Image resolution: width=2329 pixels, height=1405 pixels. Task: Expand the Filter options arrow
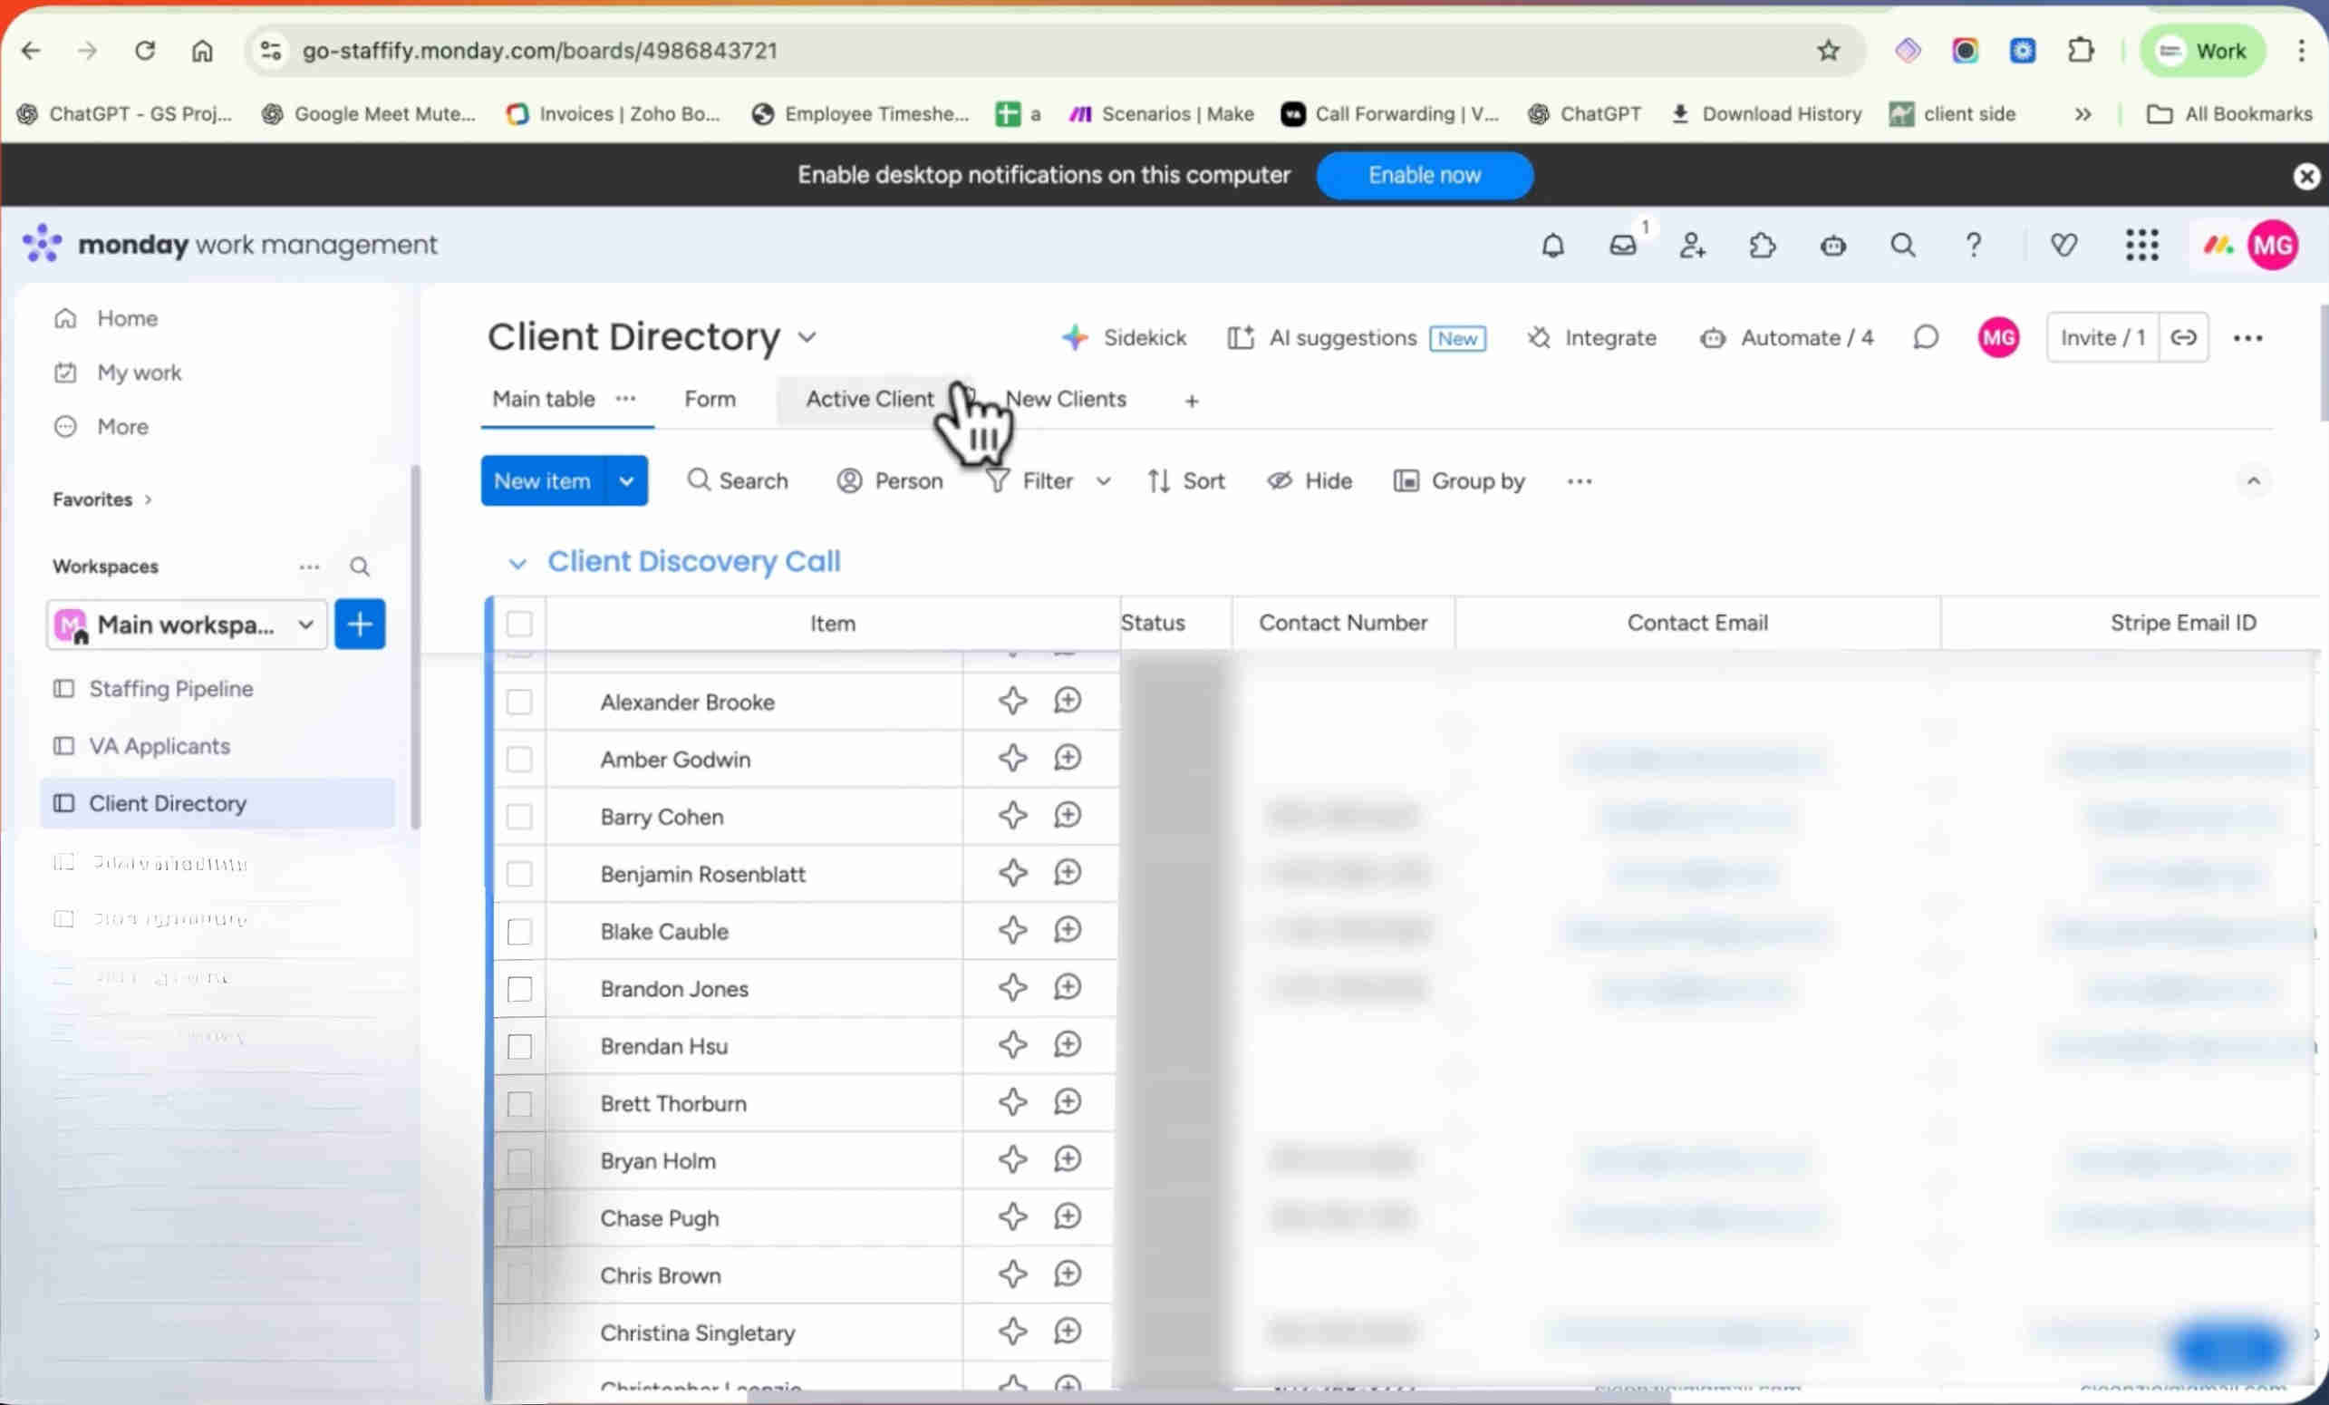pyautogui.click(x=1103, y=481)
